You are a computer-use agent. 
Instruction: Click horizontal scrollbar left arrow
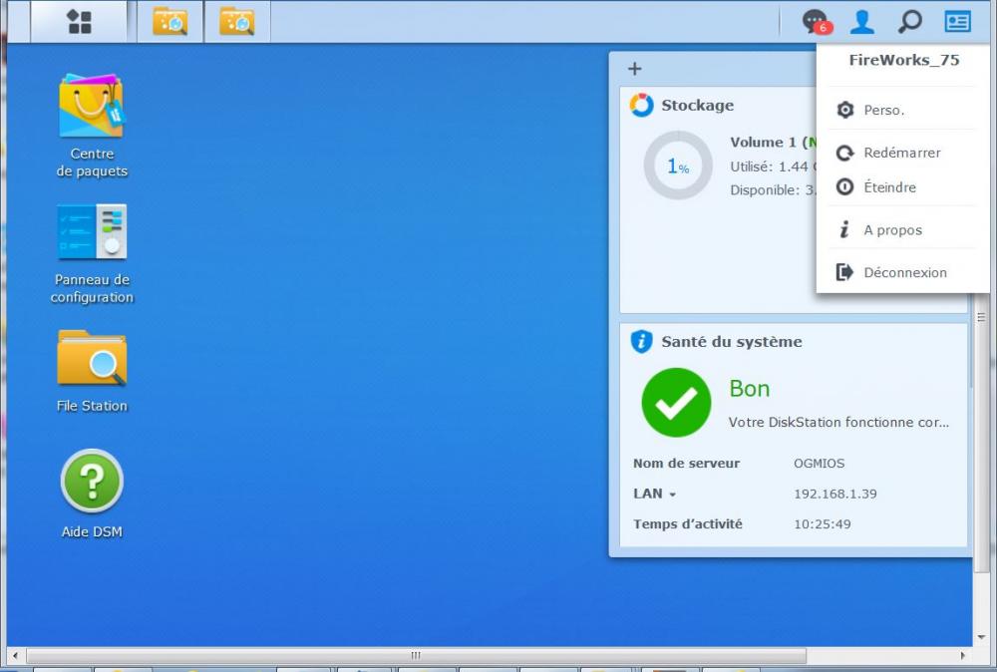[x=15, y=655]
